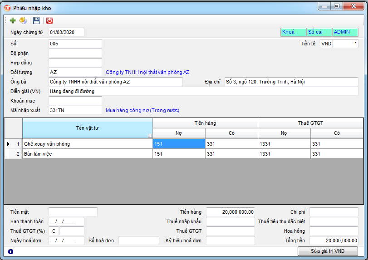This screenshot has width=368, height=260.
Task: Click the blue info icon in status bar
Action: coord(11,251)
